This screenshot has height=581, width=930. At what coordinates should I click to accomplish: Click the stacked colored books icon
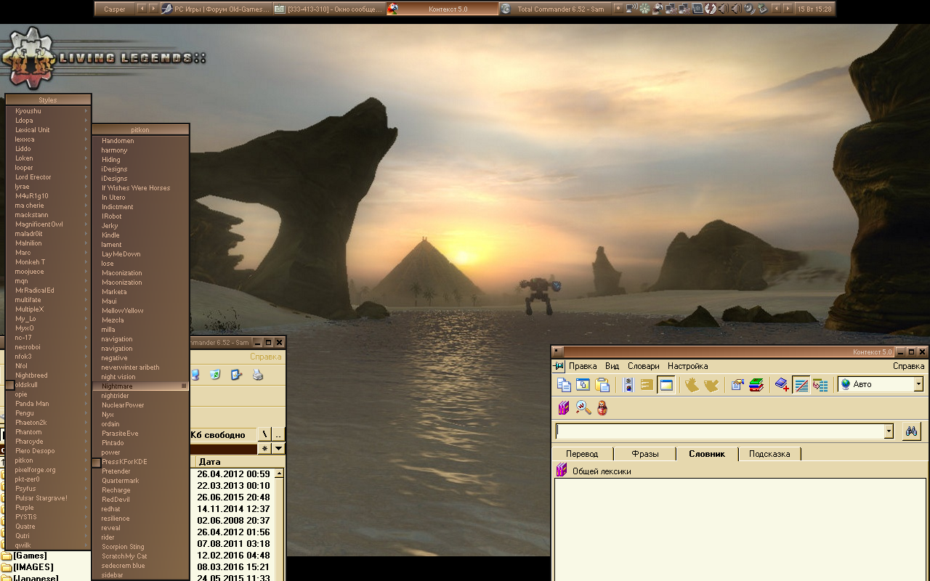tap(756, 385)
